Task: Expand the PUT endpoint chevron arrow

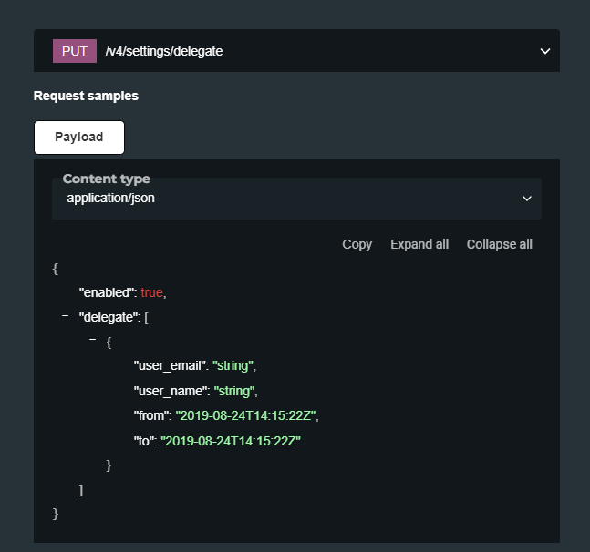Action: coord(545,51)
